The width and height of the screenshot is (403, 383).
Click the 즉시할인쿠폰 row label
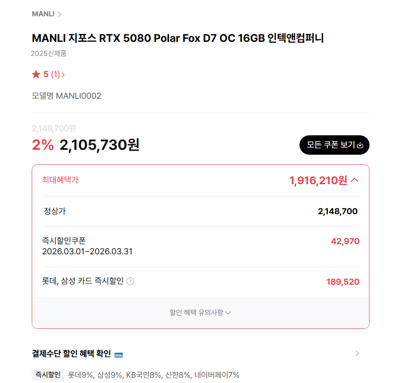64,241
